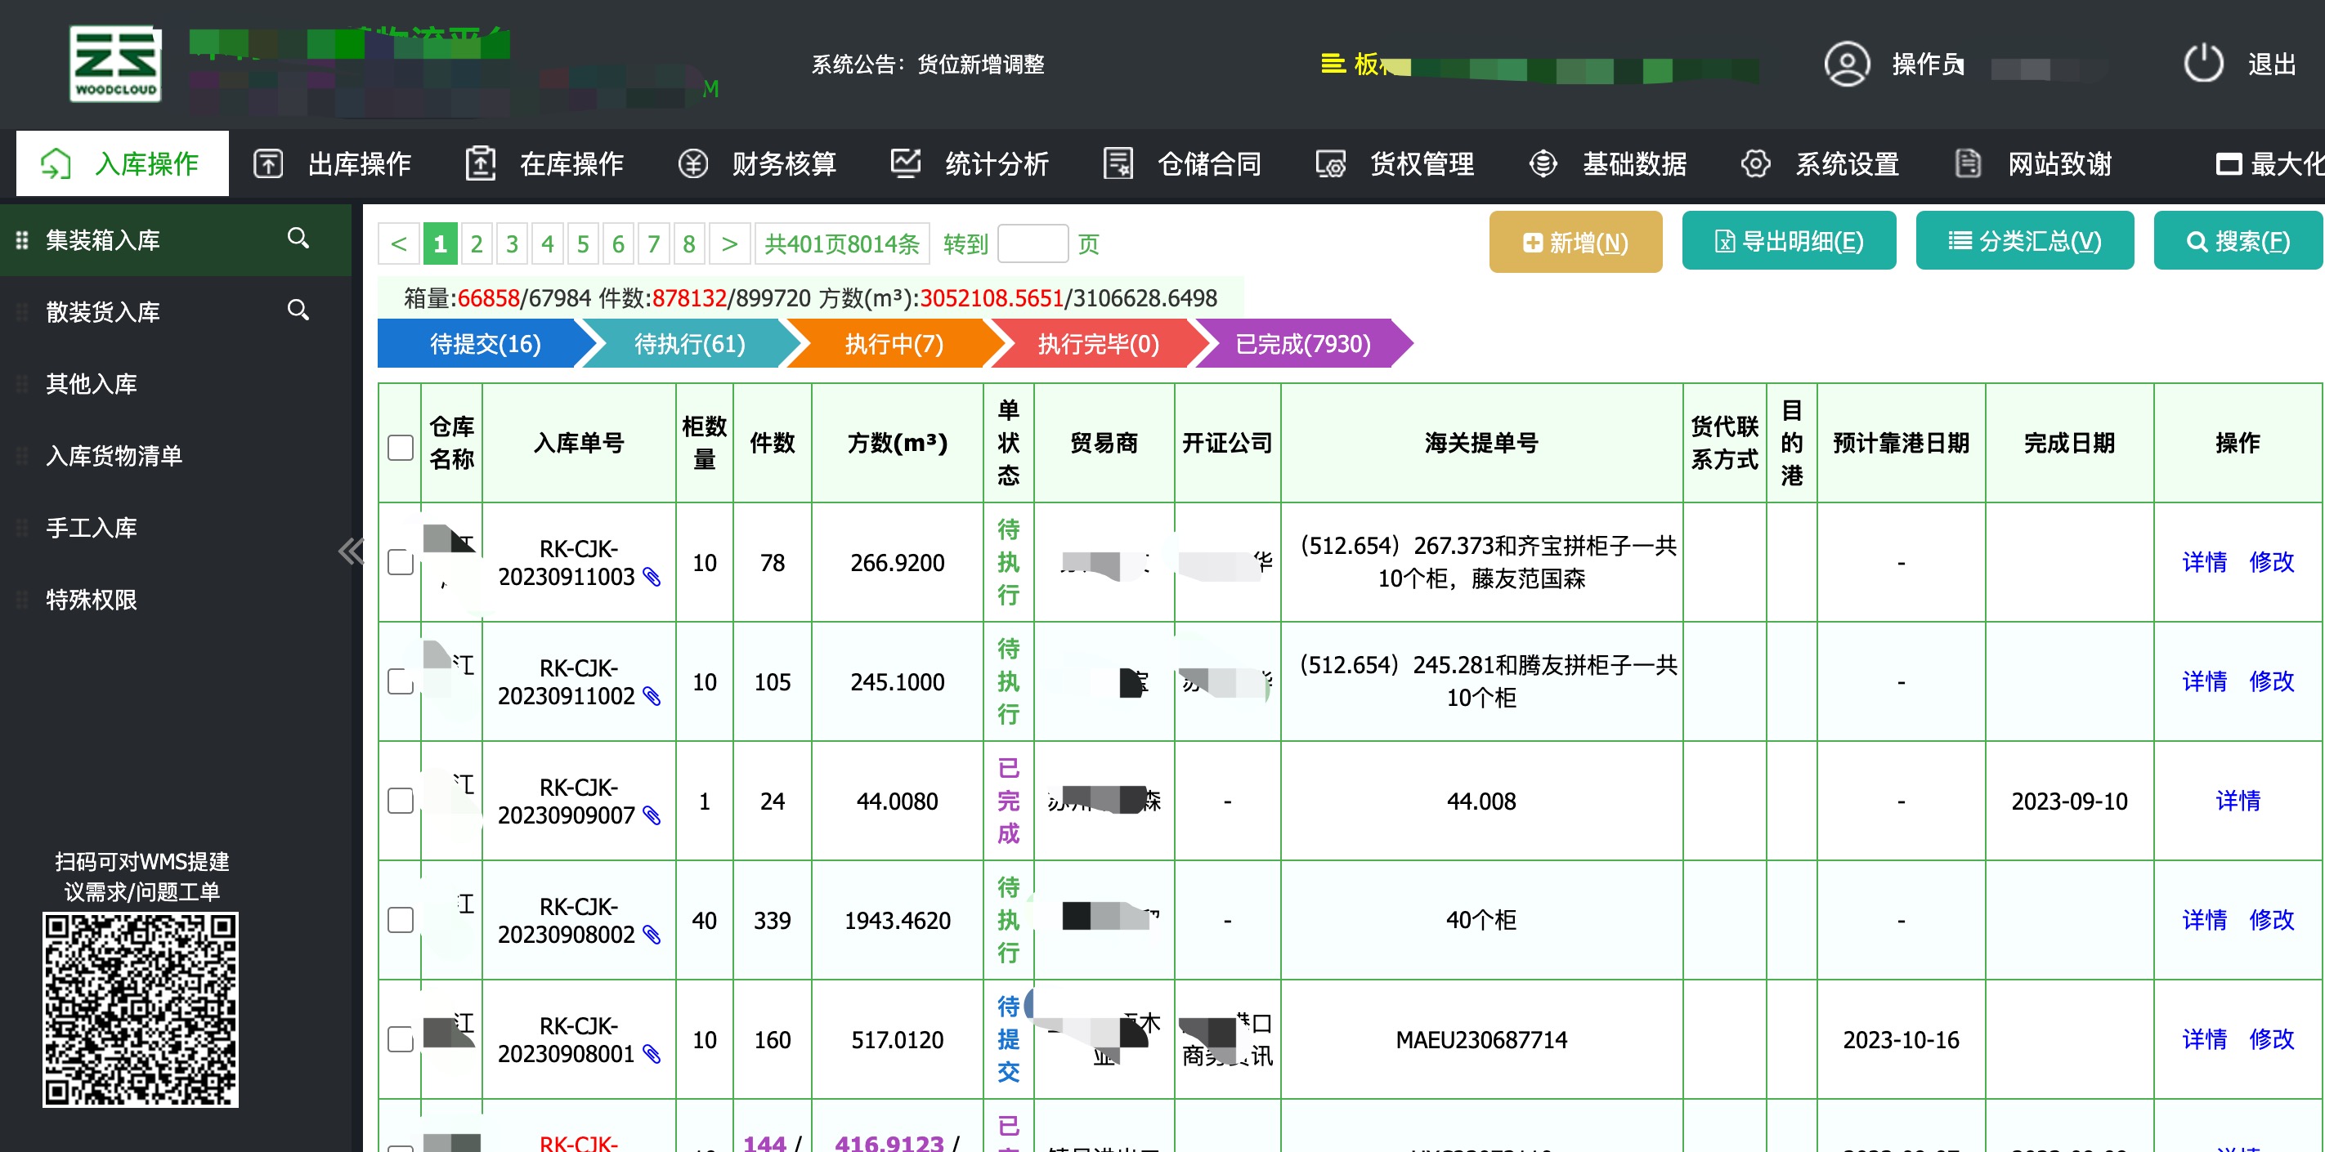
Task: Click 修改 for RK-CJK-20230911002
Action: 2271,681
